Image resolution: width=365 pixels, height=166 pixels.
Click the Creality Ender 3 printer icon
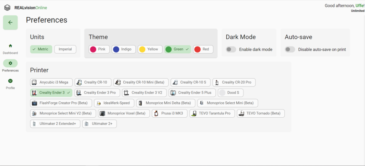click(35, 93)
